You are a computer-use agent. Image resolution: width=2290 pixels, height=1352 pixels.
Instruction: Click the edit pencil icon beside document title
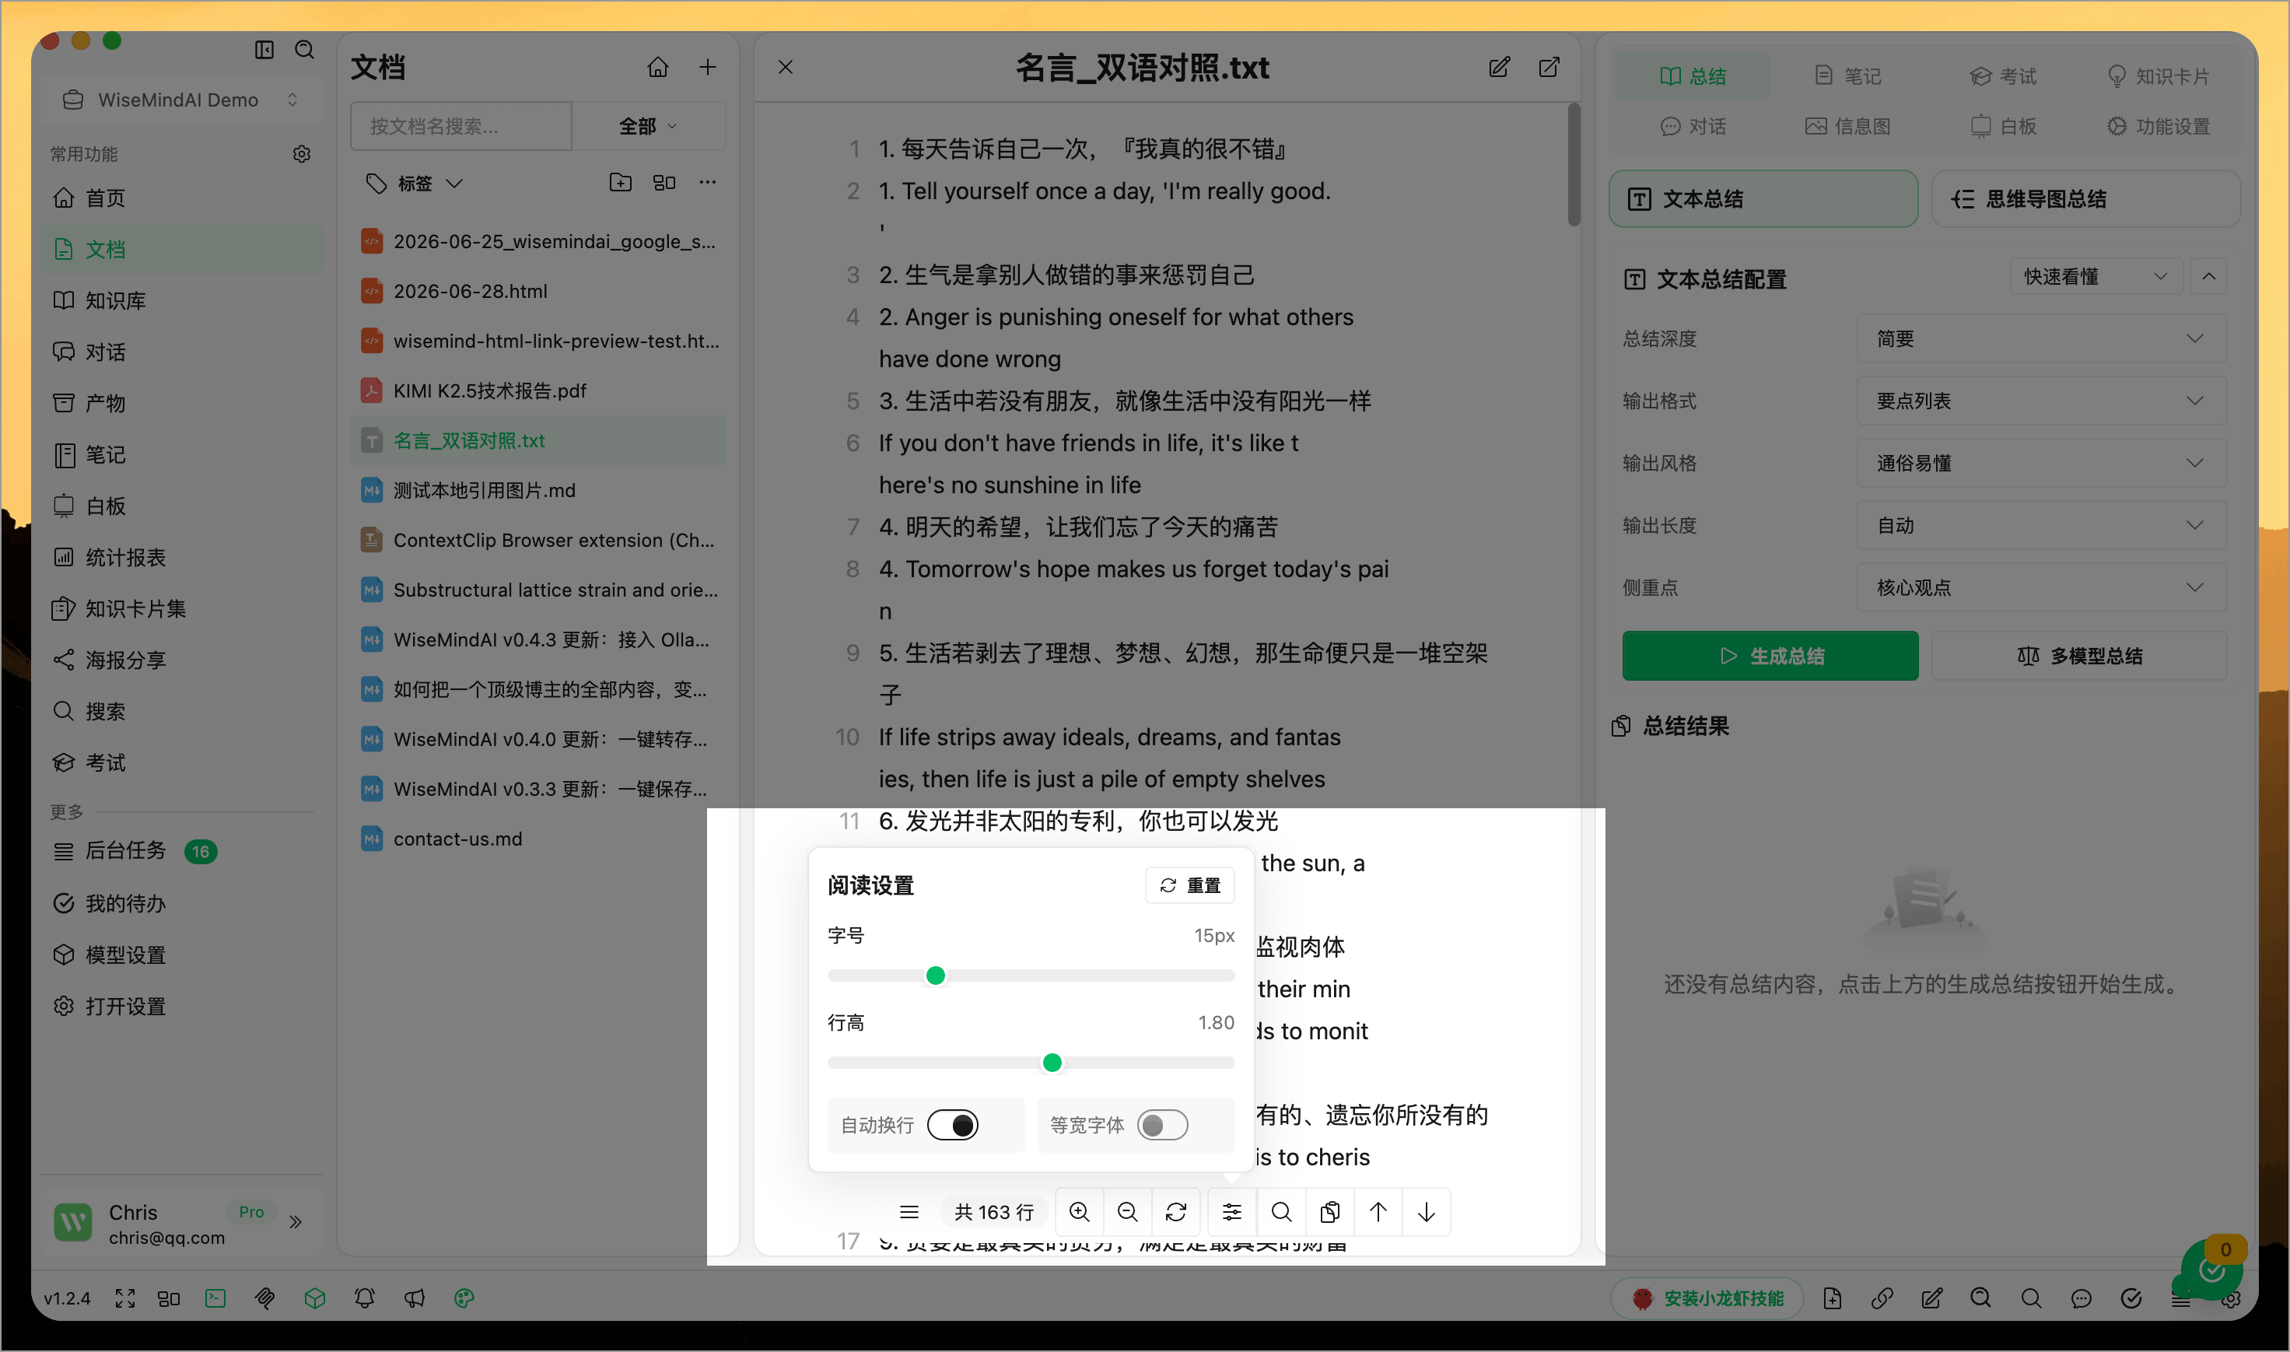(1500, 66)
